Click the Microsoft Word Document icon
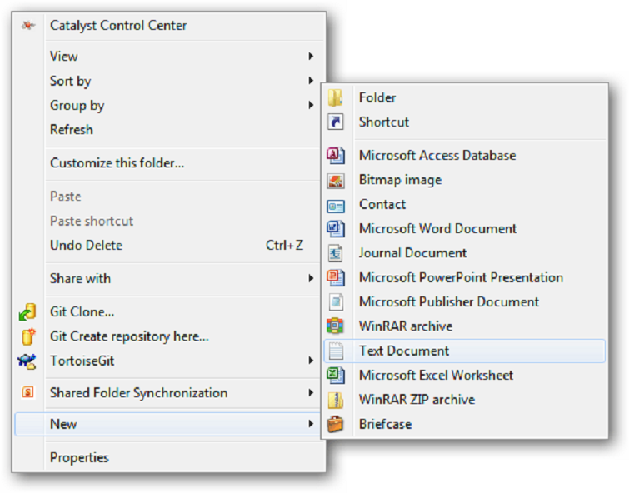This screenshot has height=493, width=629. pos(335,229)
